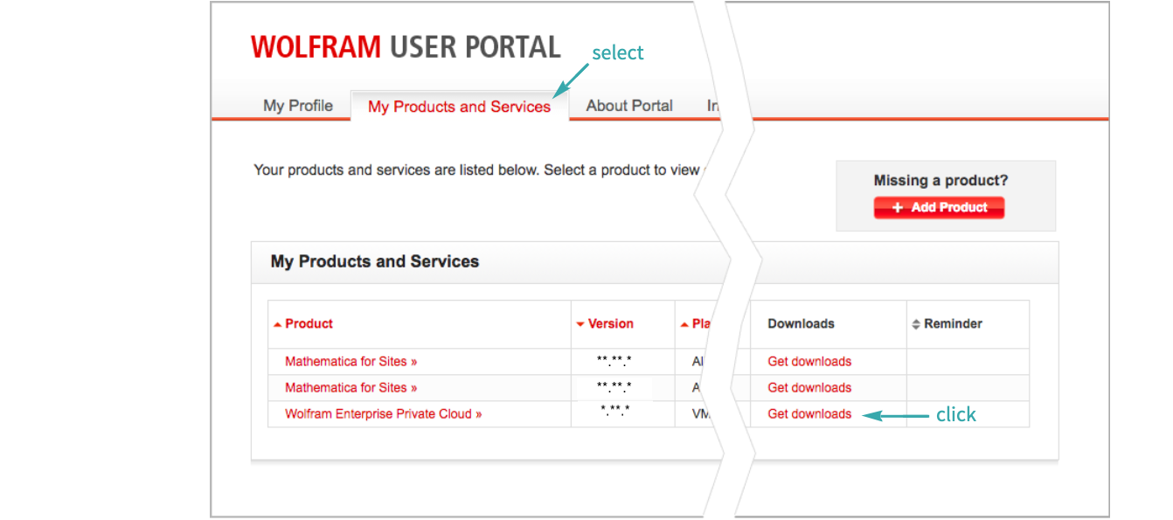Sort the table by Product column
The height and width of the screenshot is (520, 1173).
pos(303,323)
